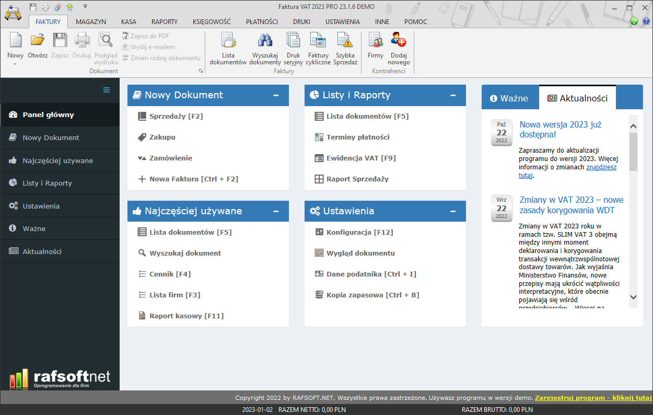Click the blue help question mark icon
The width and height of the screenshot is (653, 415).
[646, 21]
